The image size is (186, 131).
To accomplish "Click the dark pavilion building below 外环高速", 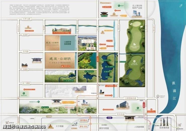I will pyautogui.click(x=129, y=118).
